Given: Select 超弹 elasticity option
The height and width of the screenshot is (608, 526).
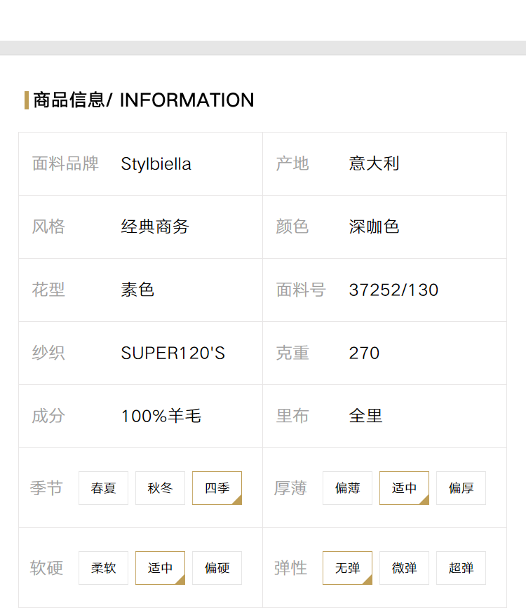Looking at the screenshot, I should click(x=461, y=567).
